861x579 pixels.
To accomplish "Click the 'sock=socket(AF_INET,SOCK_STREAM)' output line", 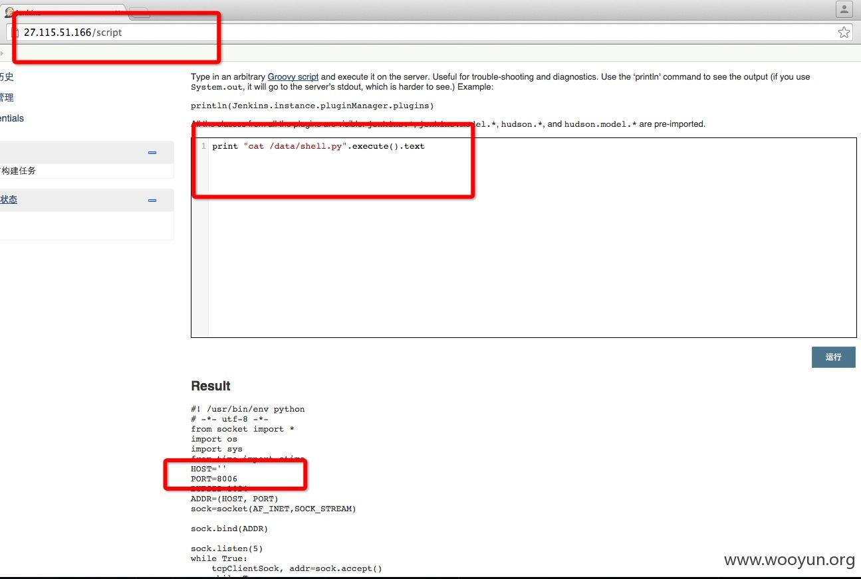I will (x=273, y=509).
